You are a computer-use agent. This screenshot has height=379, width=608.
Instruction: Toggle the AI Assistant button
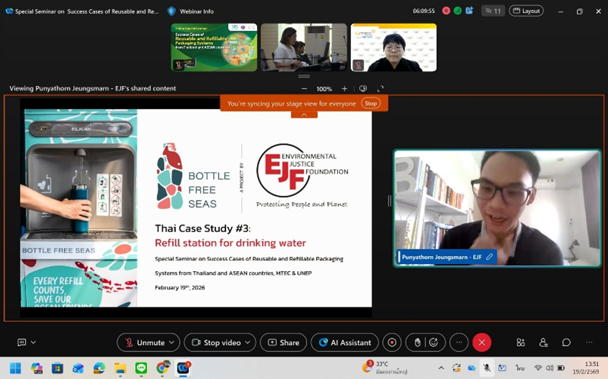click(x=344, y=343)
